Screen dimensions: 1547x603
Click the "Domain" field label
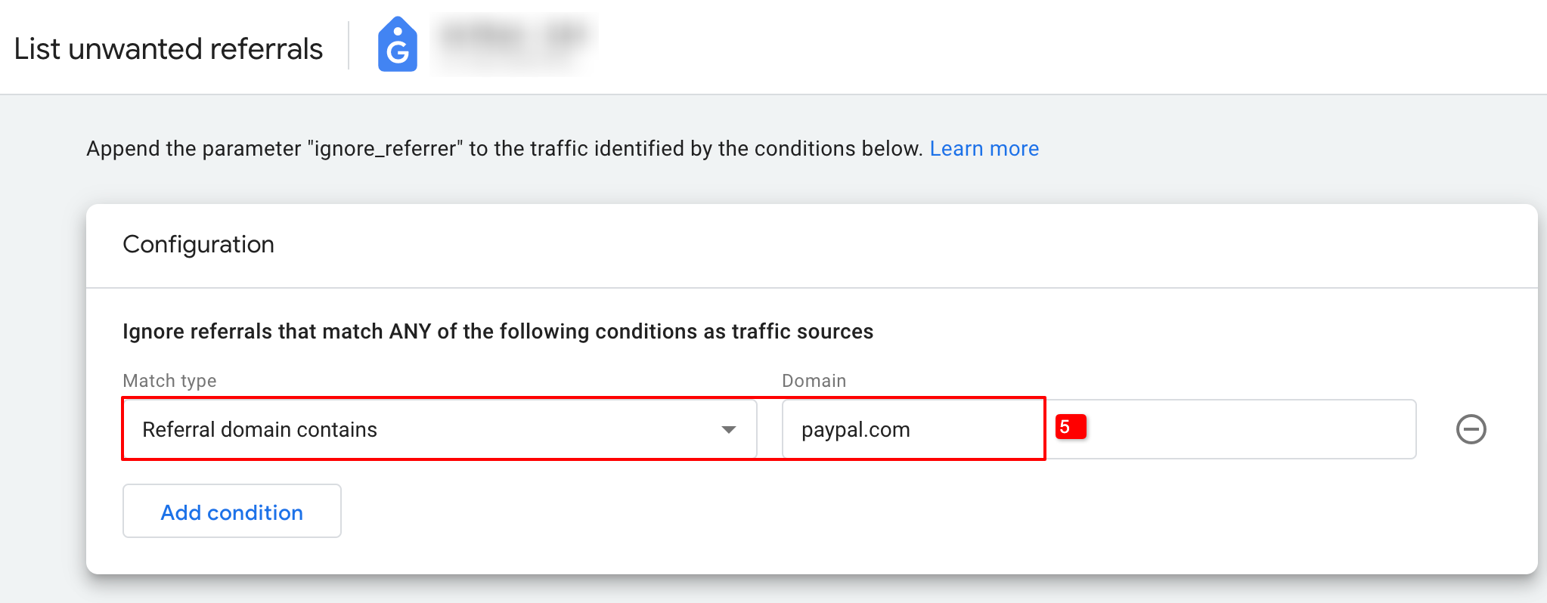click(x=814, y=381)
